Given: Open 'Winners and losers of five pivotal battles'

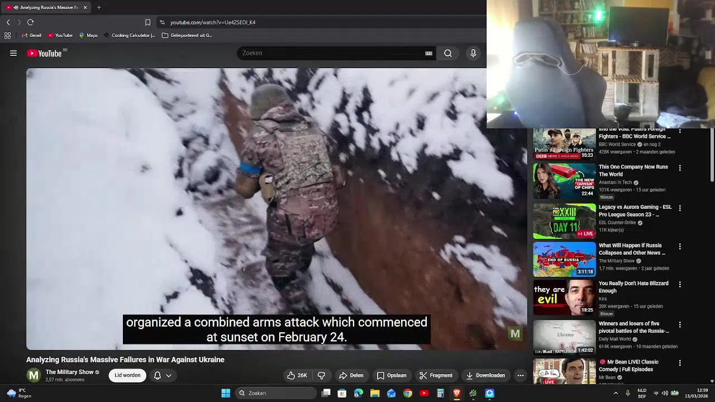Looking at the screenshot, I should (634, 327).
